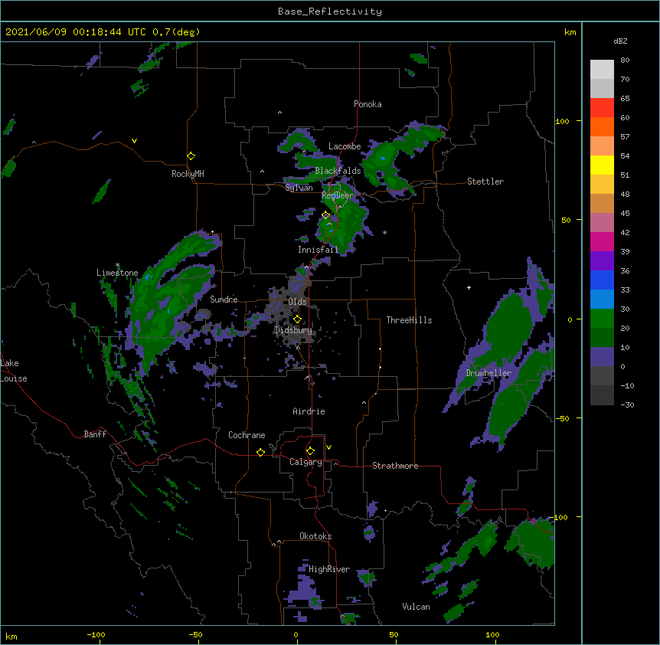The width and height of the screenshot is (660, 645).
Task: Click the RedDeer city label
Action: (337, 195)
